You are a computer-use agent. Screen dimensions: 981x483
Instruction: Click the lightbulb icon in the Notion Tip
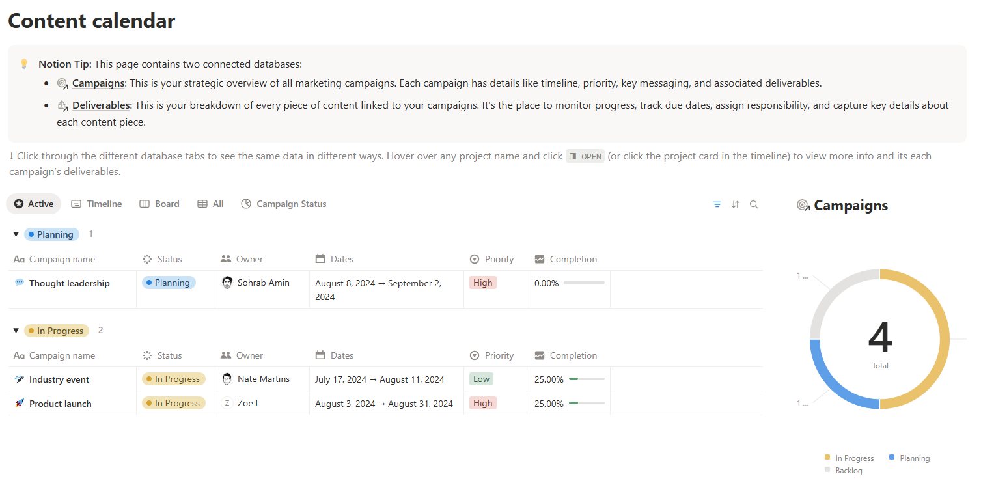tap(24, 64)
